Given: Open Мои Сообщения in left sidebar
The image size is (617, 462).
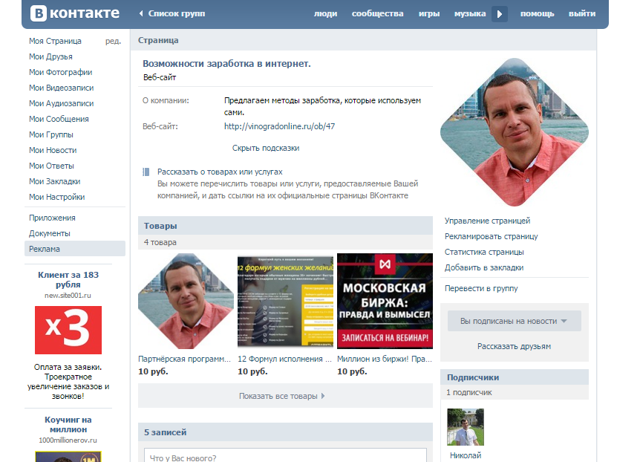Looking at the screenshot, I should coord(59,119).
